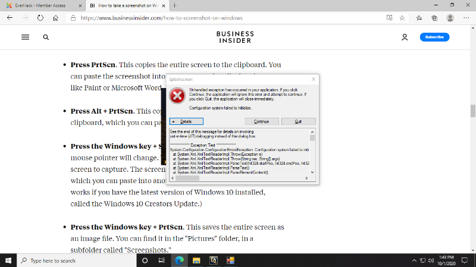Show hidden system tray icons chevron
Image resolution: width=476 pixels, height=267 pixels.
(x=414, y=260)
